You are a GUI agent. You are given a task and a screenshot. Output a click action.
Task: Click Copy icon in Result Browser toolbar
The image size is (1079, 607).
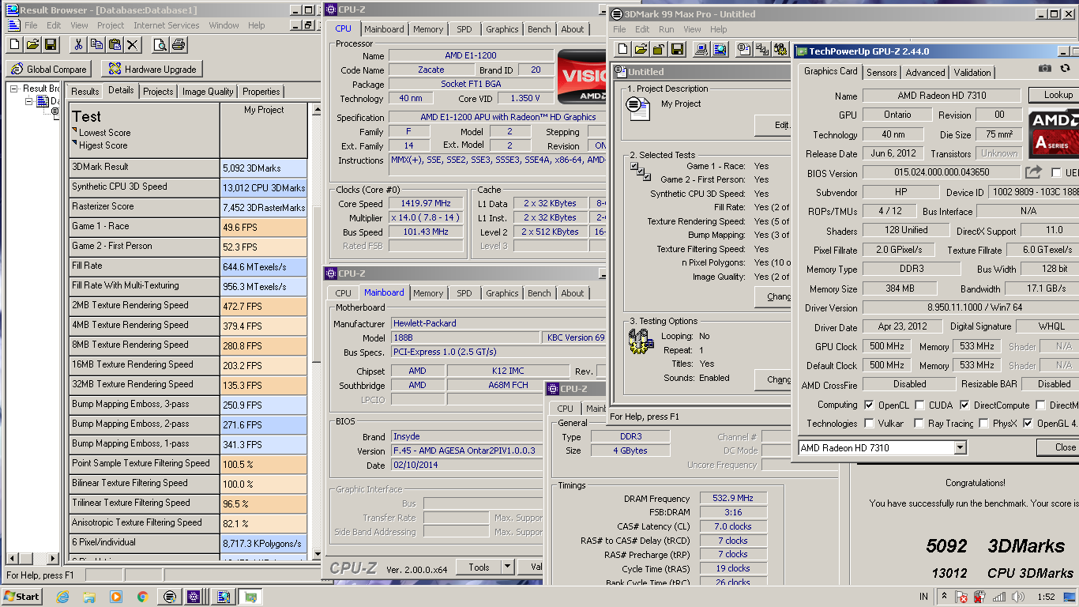[97, 45]
